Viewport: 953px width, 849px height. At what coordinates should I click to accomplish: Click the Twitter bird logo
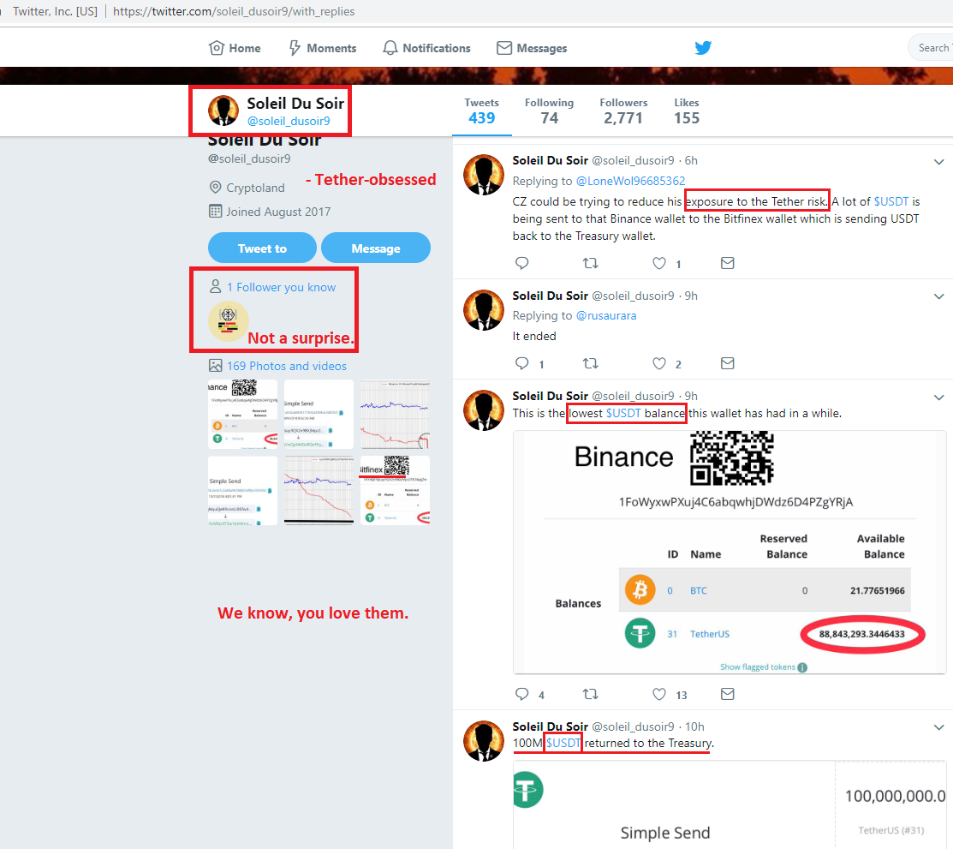[x=703, y=47]
